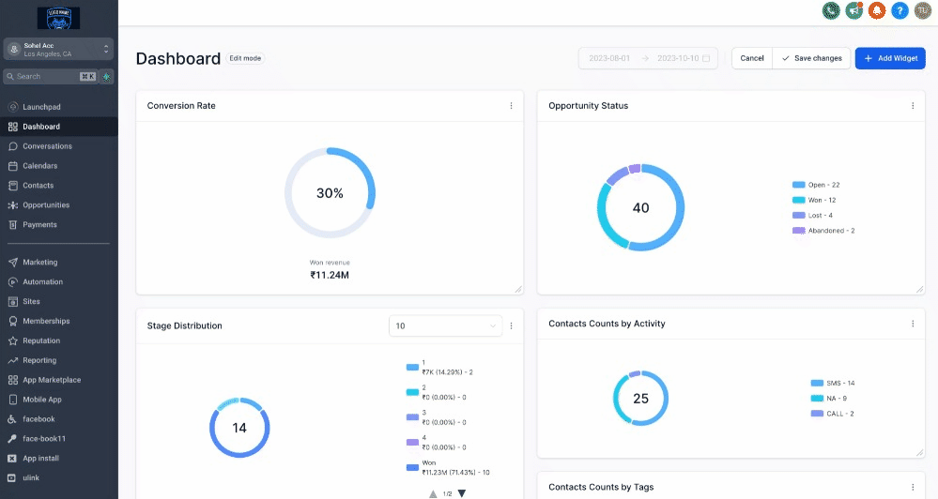Open the user profile avatar
Image resolution: width=938 pixels, height=499 pixels.
(x=923, y=10)
